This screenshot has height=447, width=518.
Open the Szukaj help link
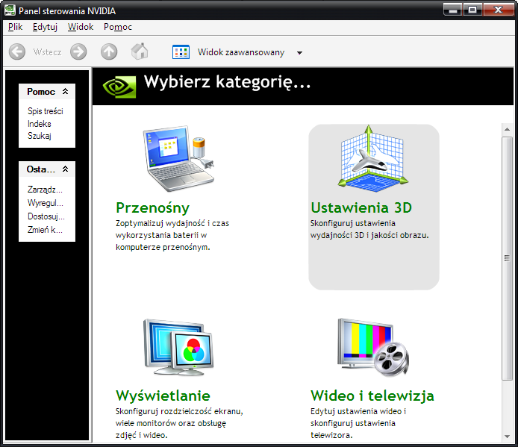point(40,136)
